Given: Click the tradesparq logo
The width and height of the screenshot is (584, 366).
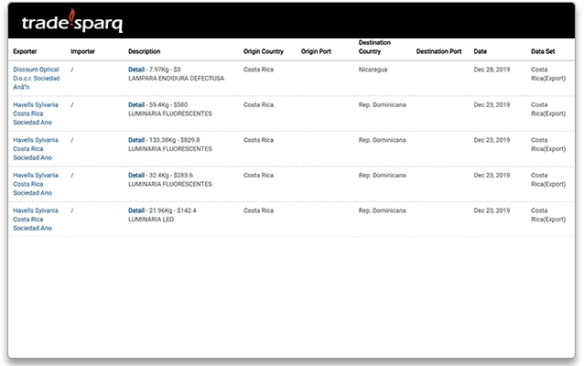Looking at the screenshot, I should (72, 21).
